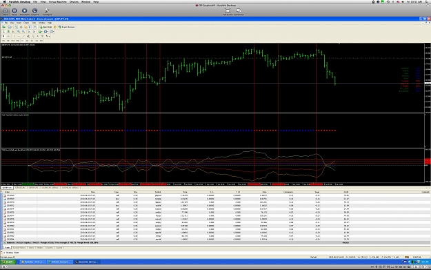The height and width of the screenshot is (270, 431).
Task: Switch to Alerts terminal tab
Action: pos(31,248)
